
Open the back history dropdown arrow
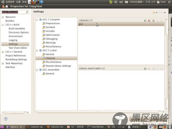156,13
